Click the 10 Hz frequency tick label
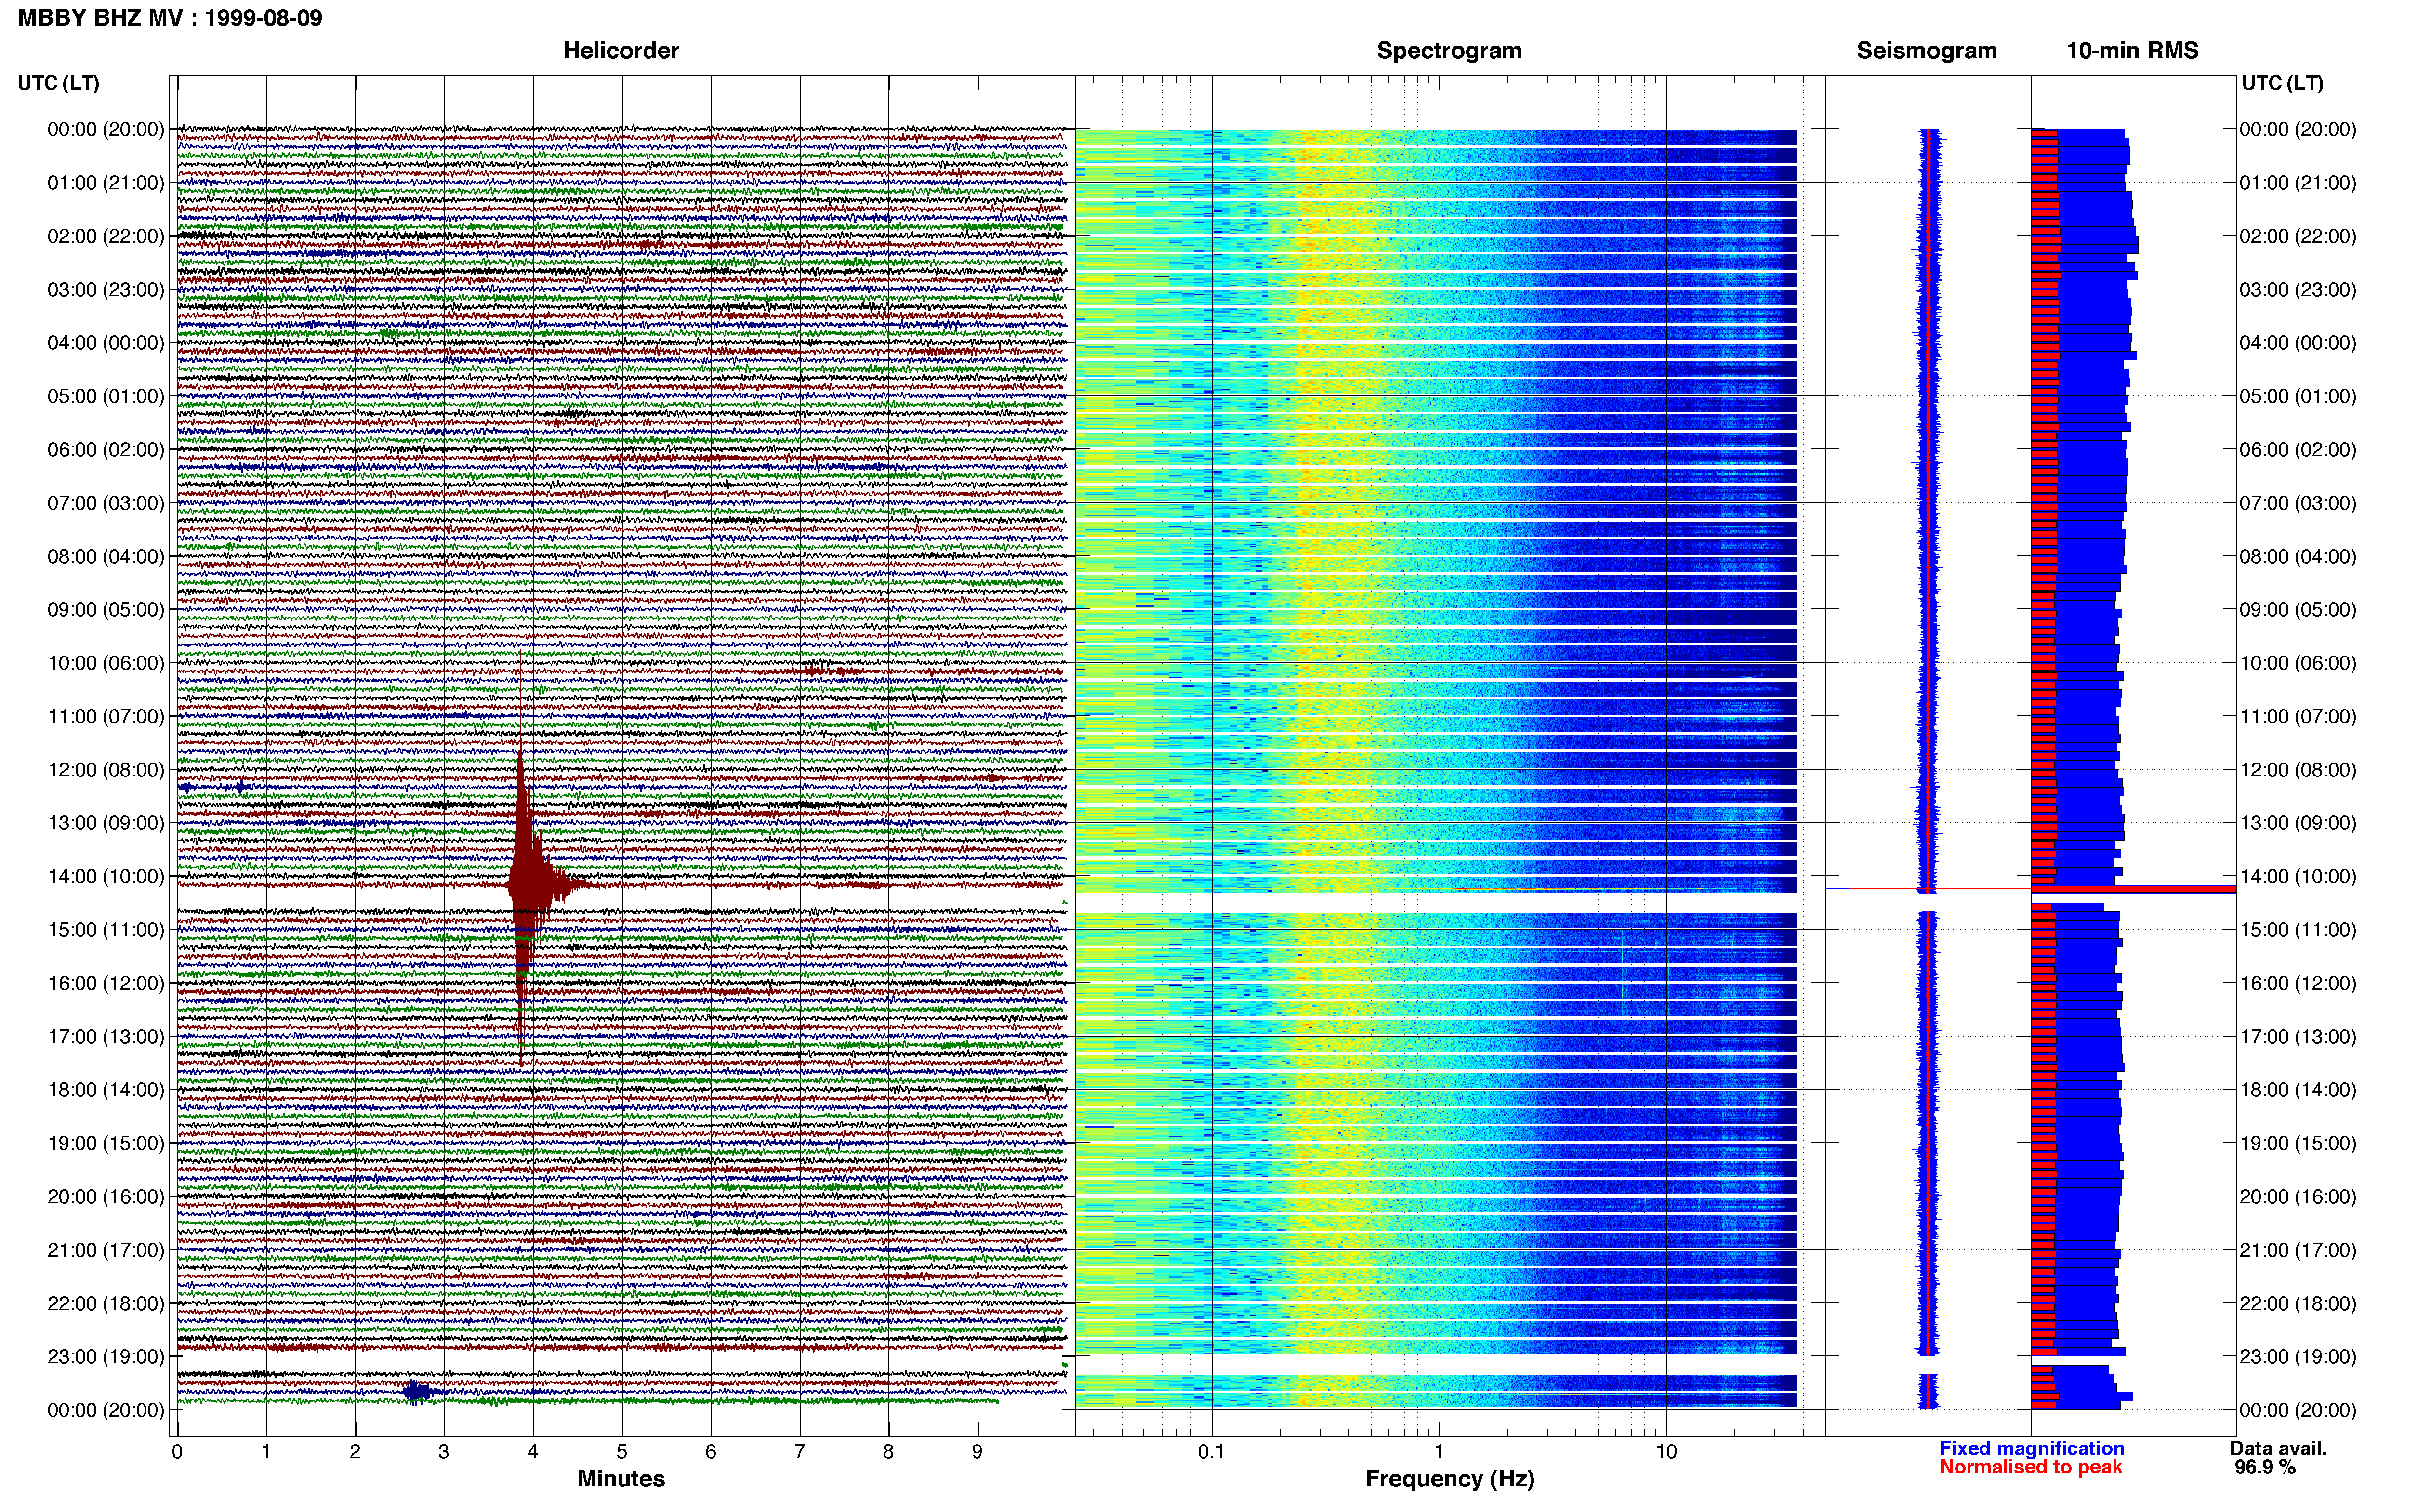 click(1665, 1452)
